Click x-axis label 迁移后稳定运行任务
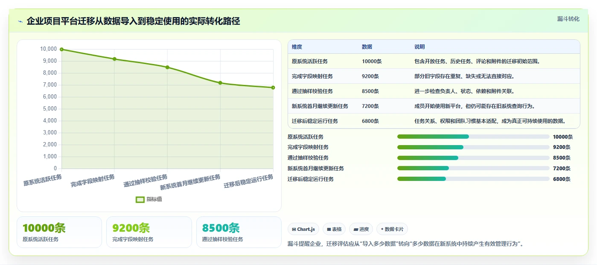Image resolution: width=597 pixels, height=265 pixels. [249, 181]
